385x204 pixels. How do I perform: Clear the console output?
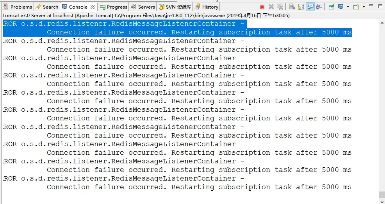click(x=292, y=7)
